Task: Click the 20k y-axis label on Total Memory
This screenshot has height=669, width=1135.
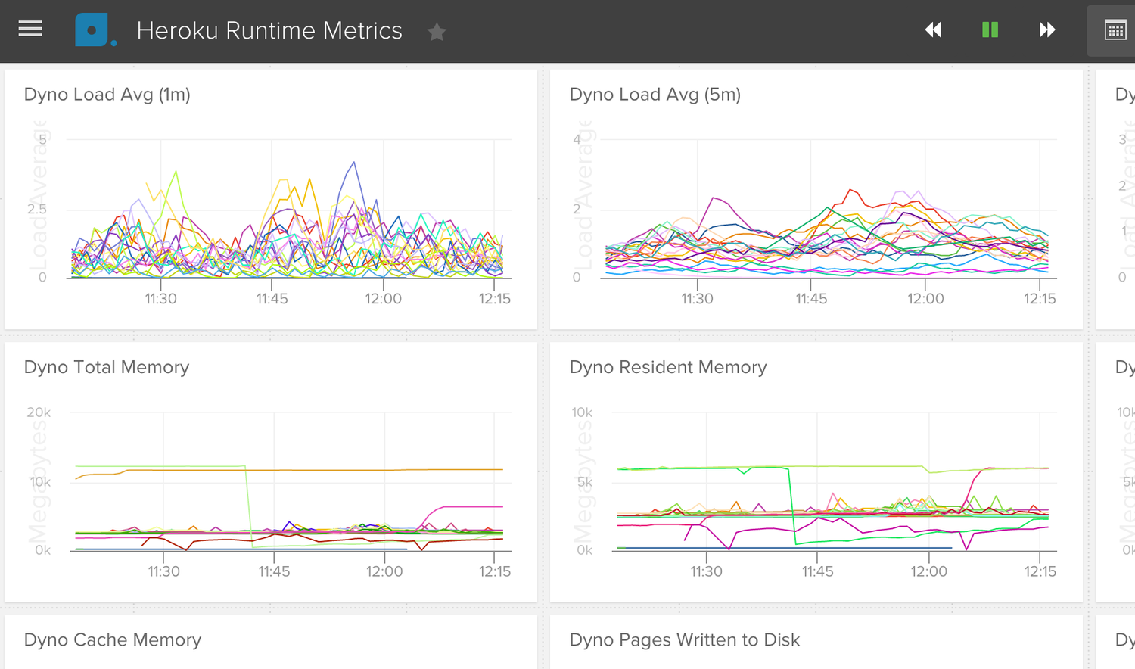Action: [39, 412]
